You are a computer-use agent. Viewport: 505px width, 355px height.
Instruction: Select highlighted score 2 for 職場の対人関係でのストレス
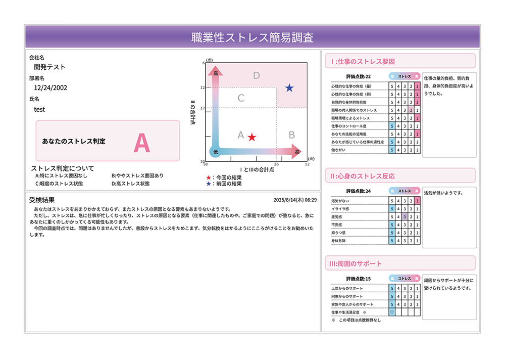[412, 110]
